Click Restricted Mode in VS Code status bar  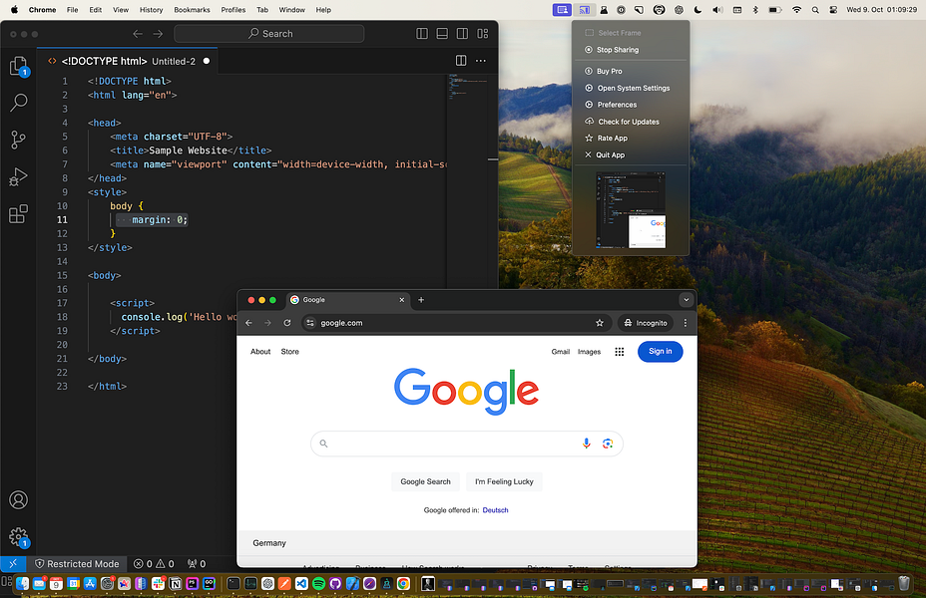coord(77,564)
